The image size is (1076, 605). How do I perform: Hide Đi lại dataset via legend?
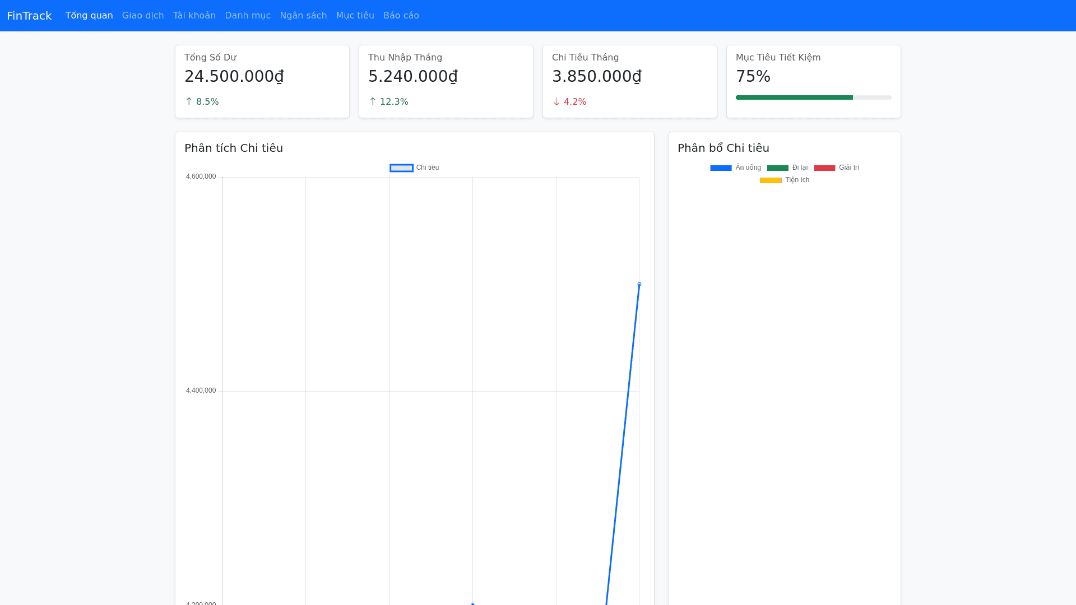[x=787, y=168]
